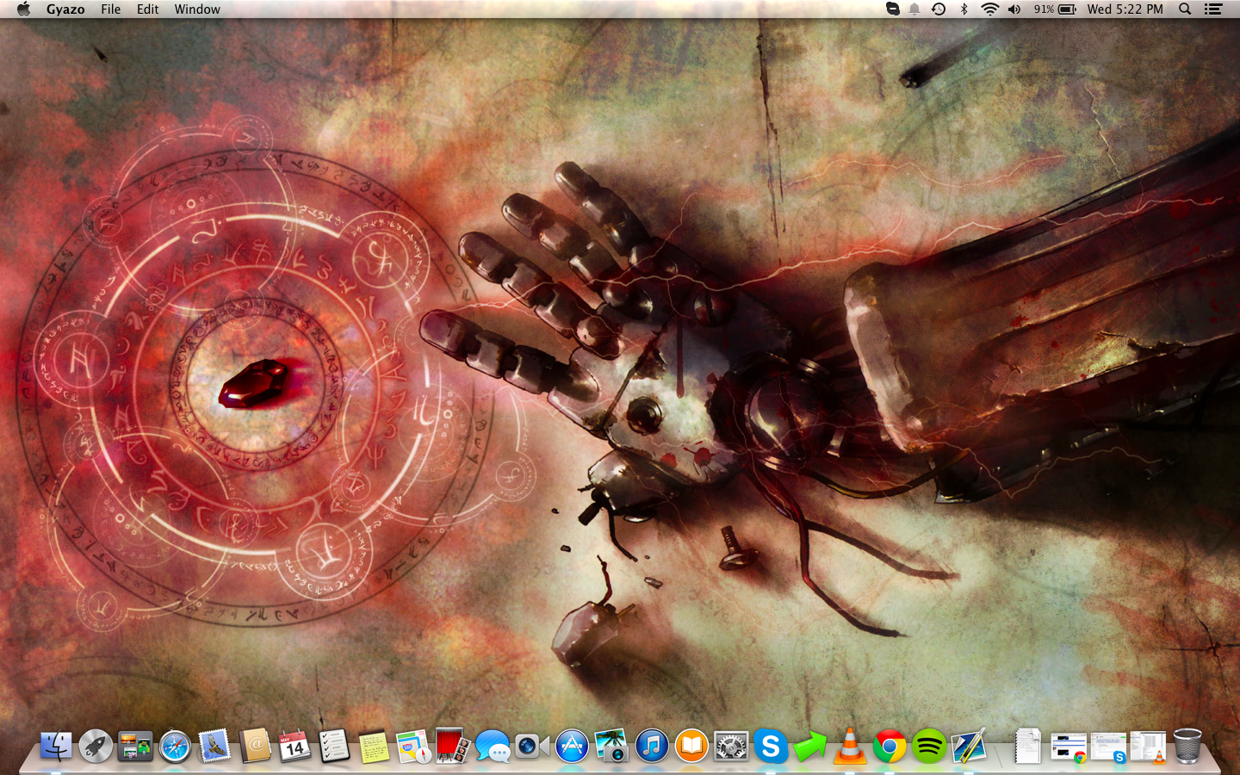Viewport: 1240px width, 775px height.
Task: Open the Notification Center list icon
Action: [1213, 9]
